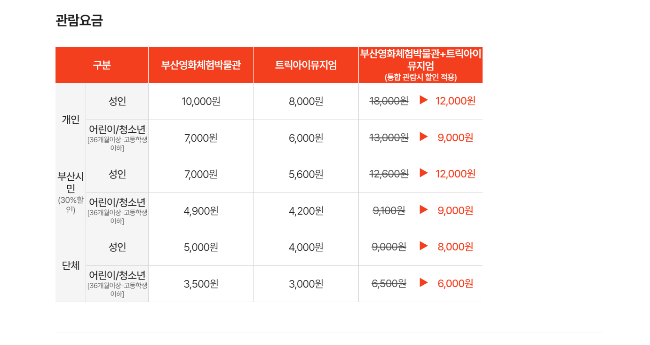
Task: Click the arrow beside 6,500원 struck price
Action: [424, 283]
